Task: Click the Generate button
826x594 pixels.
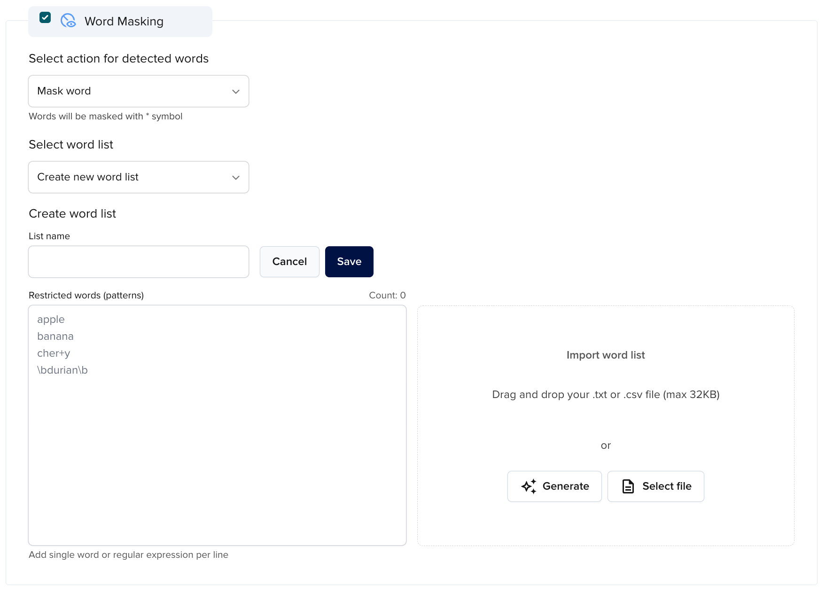Action: [x=554, y=486]
